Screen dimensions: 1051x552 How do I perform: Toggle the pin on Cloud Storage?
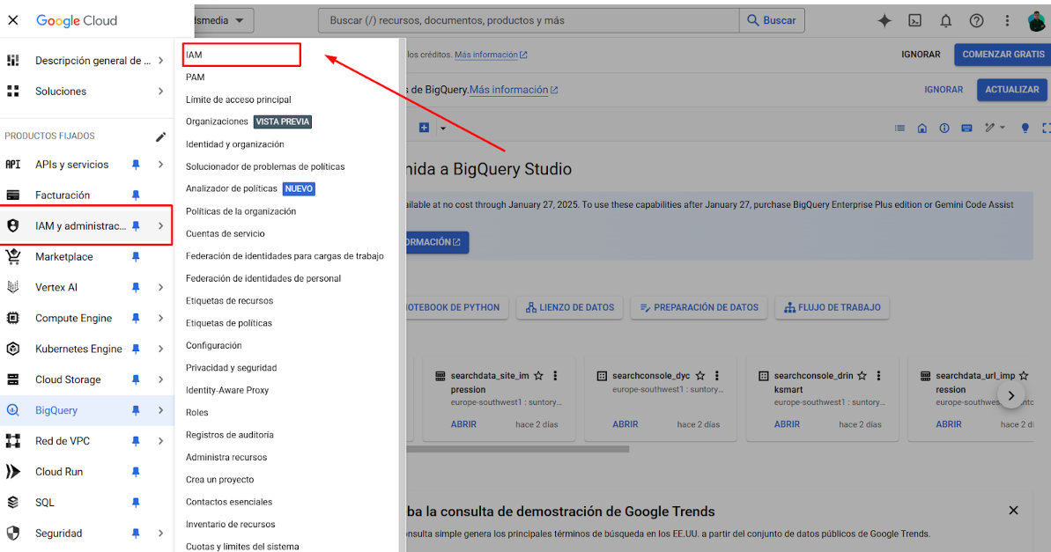coord(136,379)
